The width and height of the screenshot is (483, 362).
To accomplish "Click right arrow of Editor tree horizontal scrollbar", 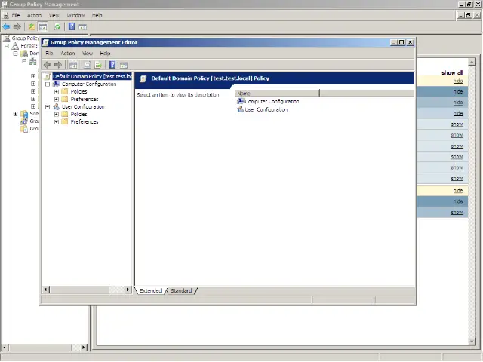I will click(128, 290).
